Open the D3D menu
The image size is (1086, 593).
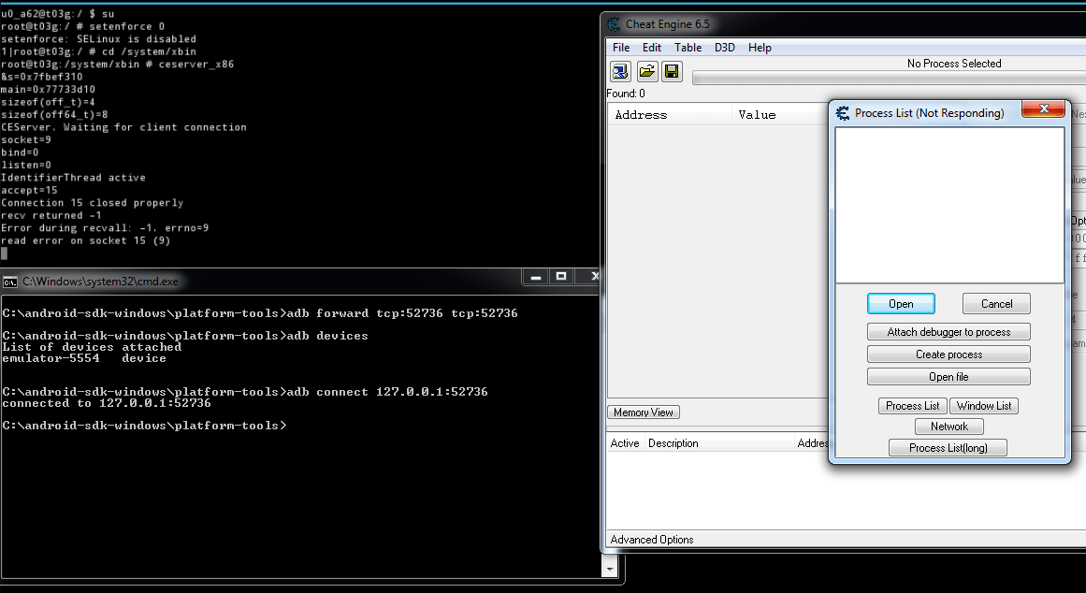pyautogui.click(x=724, y=47)
